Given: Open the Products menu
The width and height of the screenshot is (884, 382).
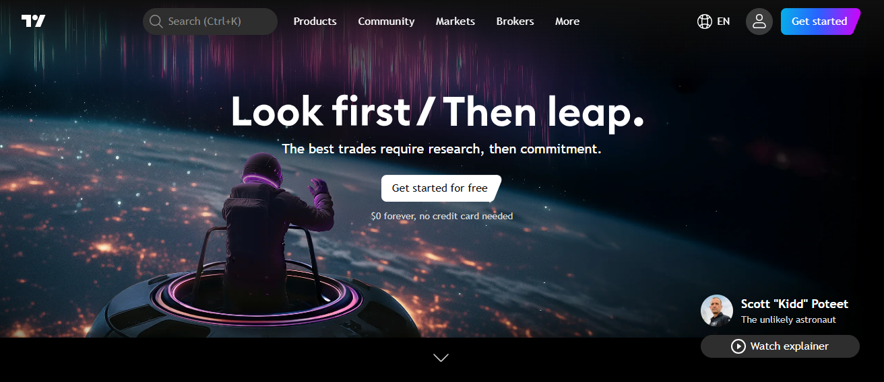Looking at the screenshot, I should click(x=315, y=22).
